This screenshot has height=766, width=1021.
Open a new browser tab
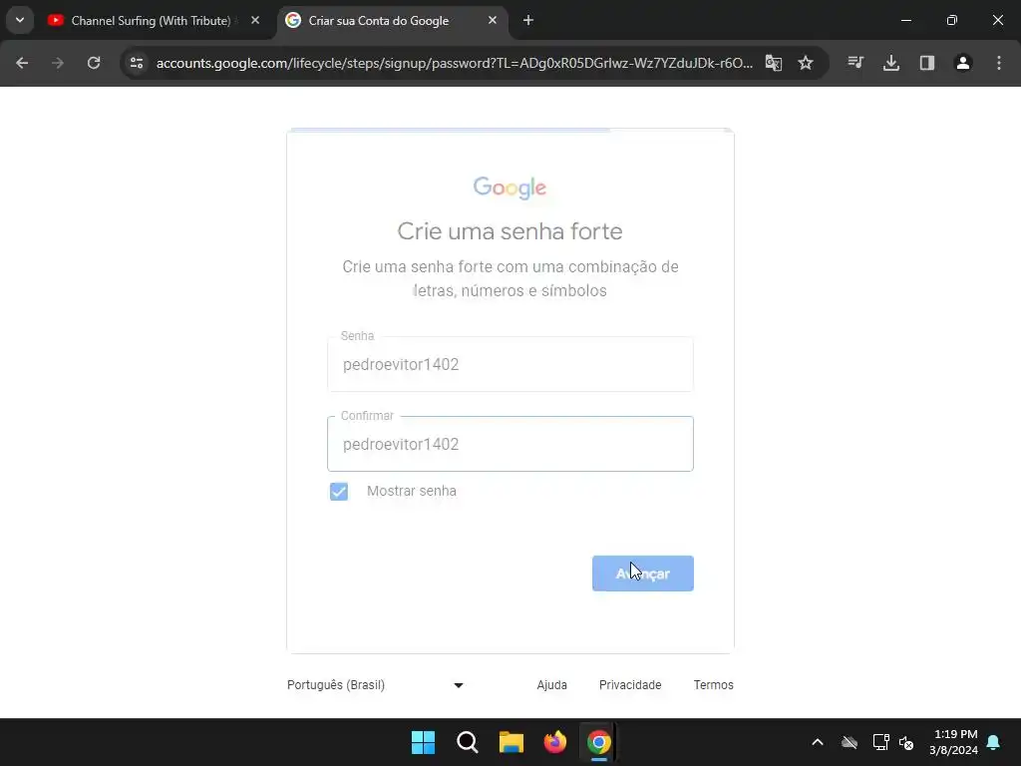[x=528, y=21]
